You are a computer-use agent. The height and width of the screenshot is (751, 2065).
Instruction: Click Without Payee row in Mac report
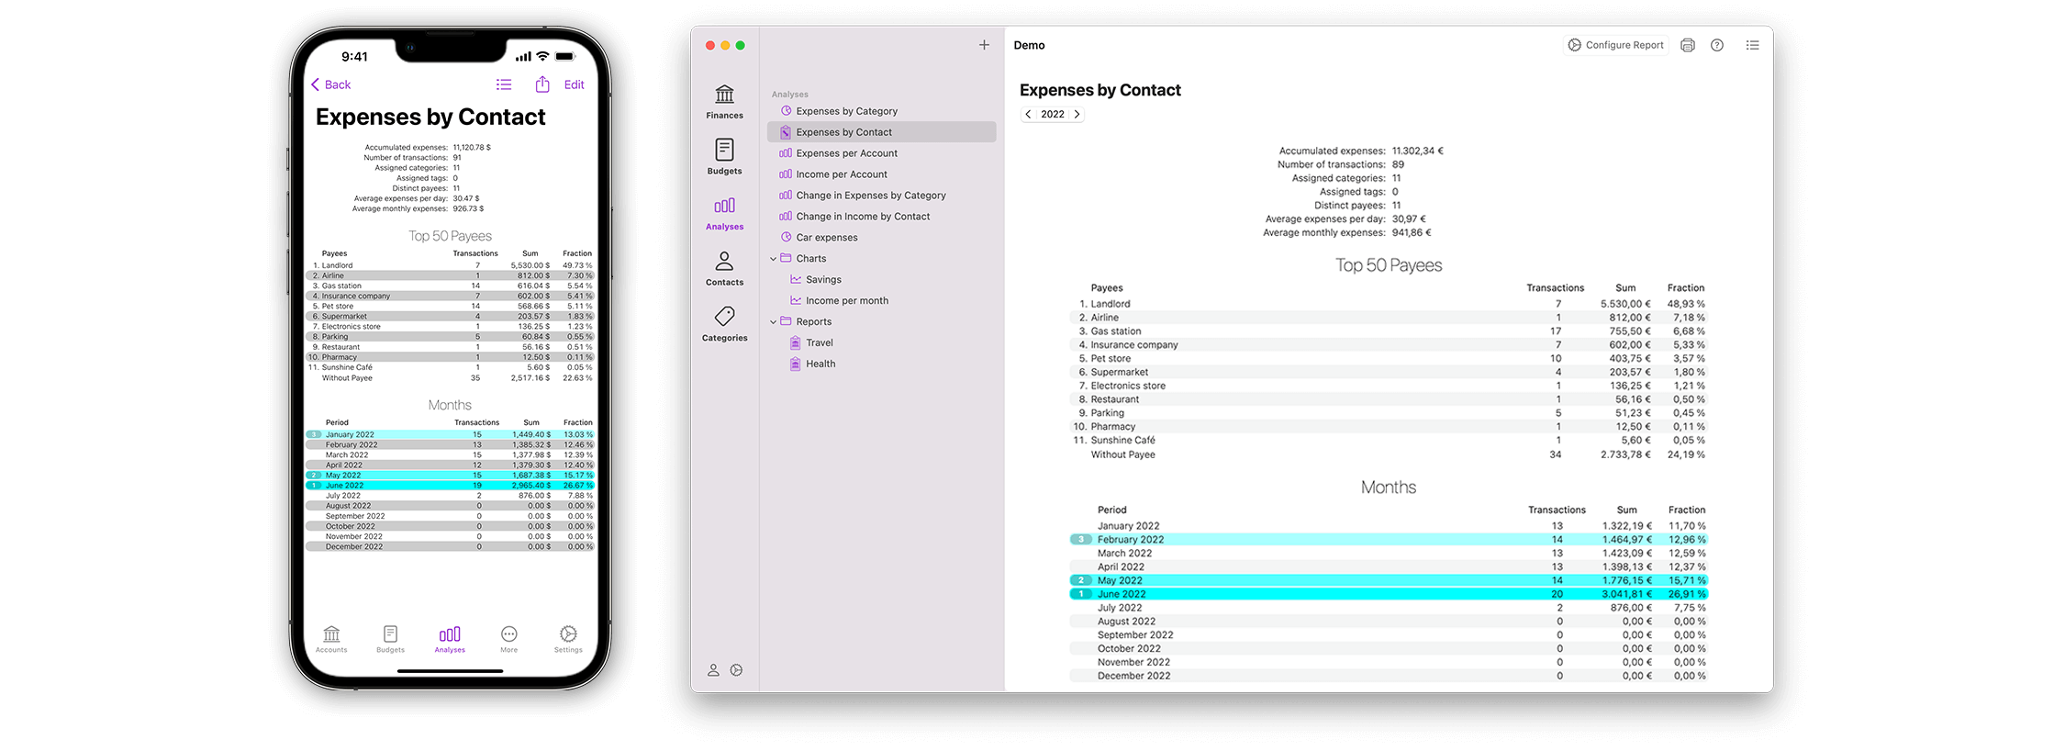click(x=1389, y=454)
